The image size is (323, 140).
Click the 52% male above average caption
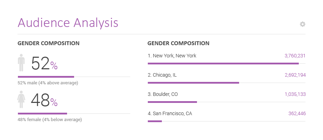click(48, 83)
